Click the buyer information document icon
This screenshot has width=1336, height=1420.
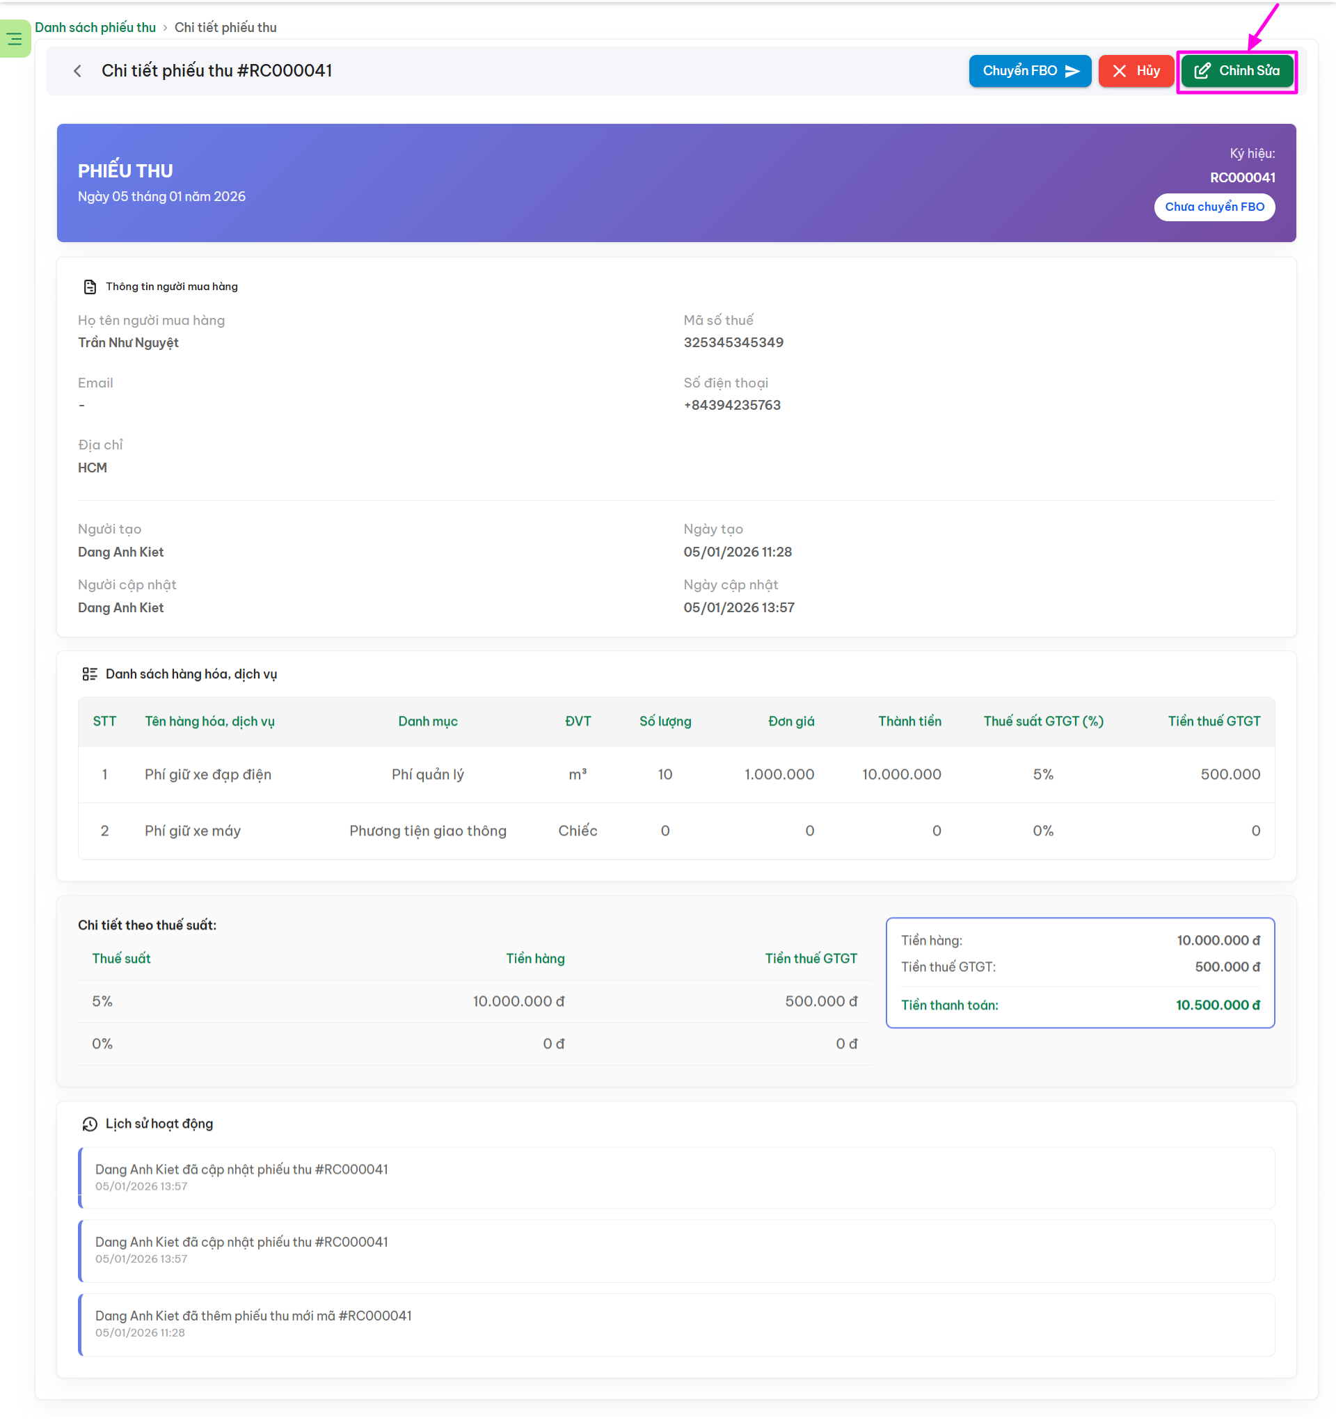point(90,287)
